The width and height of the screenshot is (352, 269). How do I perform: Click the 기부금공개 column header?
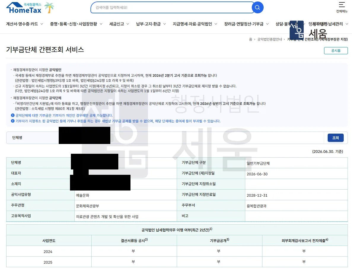click(x=219, y=241)
